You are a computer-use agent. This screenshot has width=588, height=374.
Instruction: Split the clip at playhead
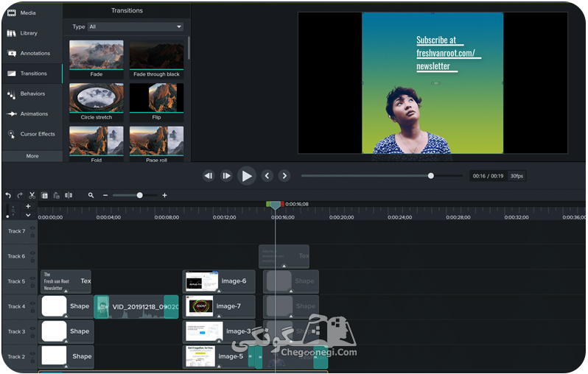pyautogui.click(x=69, y=195)
